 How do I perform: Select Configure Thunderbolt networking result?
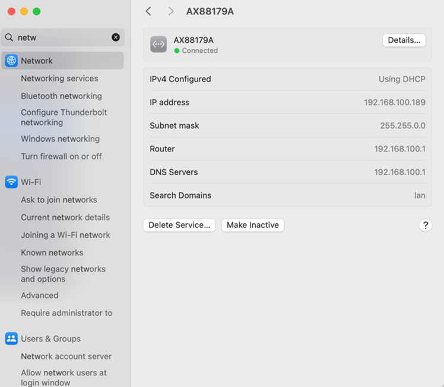(x=64, y=117)
